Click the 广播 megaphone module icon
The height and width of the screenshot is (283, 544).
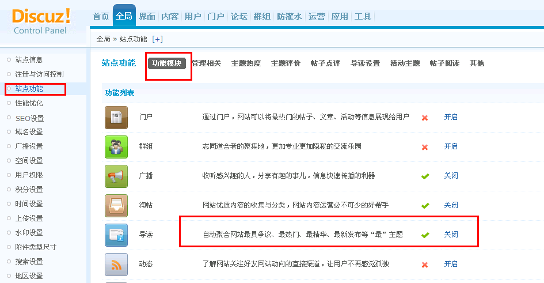[116, 176]
